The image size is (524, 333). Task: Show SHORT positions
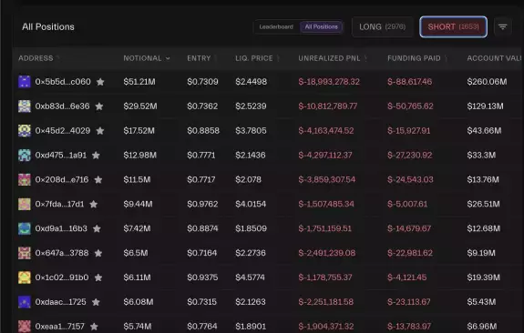pyautogui.click(x=453, y=26)
